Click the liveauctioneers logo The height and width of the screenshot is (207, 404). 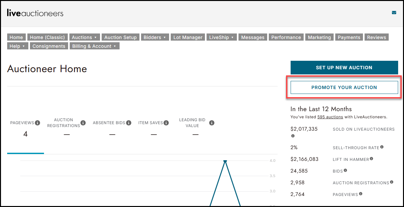click(35, 13)
